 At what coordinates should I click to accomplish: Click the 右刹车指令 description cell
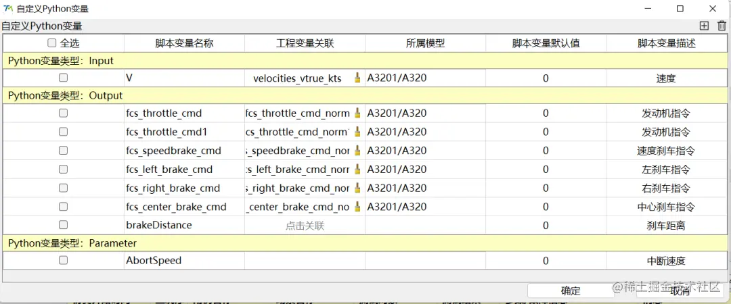pyautogui.click(x=667, y=188)
